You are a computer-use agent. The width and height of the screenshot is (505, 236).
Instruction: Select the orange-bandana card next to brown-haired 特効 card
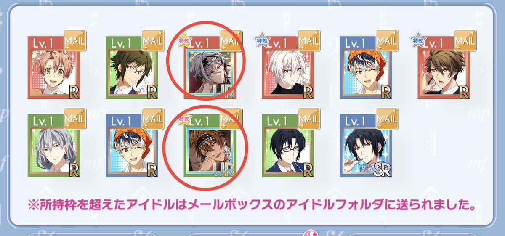tap(365, 68)
